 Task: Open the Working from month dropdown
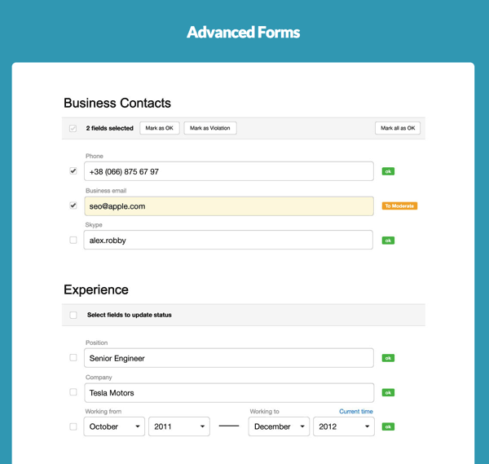[x=114, y=426]
